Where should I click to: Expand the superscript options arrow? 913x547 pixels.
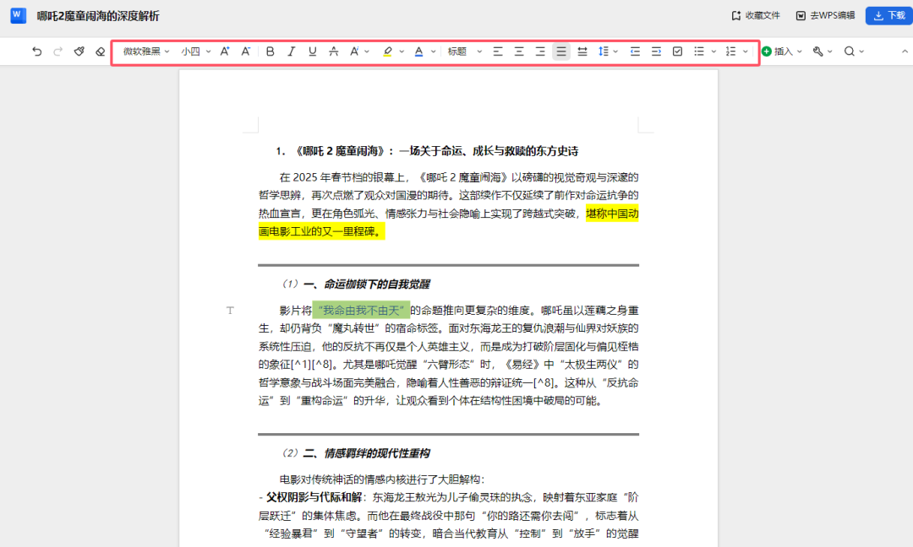tap(367, 51)
